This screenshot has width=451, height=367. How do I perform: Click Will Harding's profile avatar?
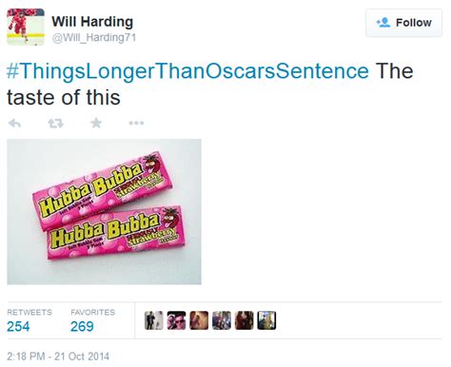click(26, 27)
